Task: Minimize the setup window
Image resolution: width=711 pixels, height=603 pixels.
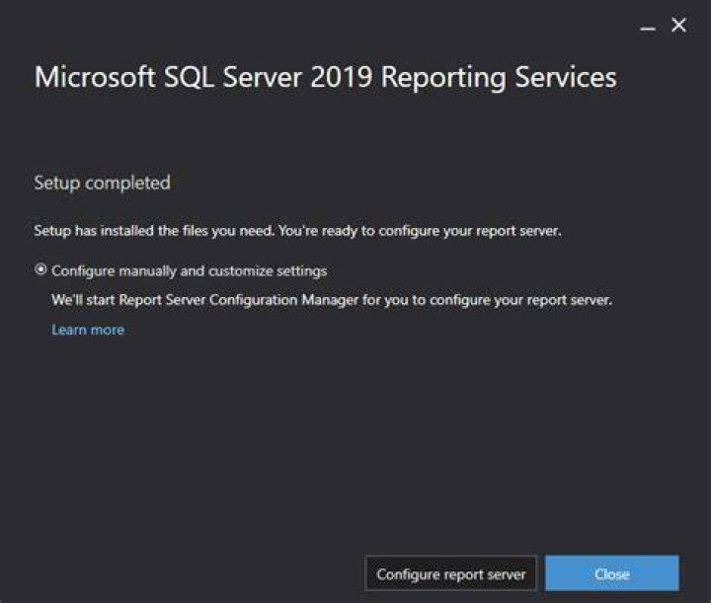Action: tap(648, 29)
